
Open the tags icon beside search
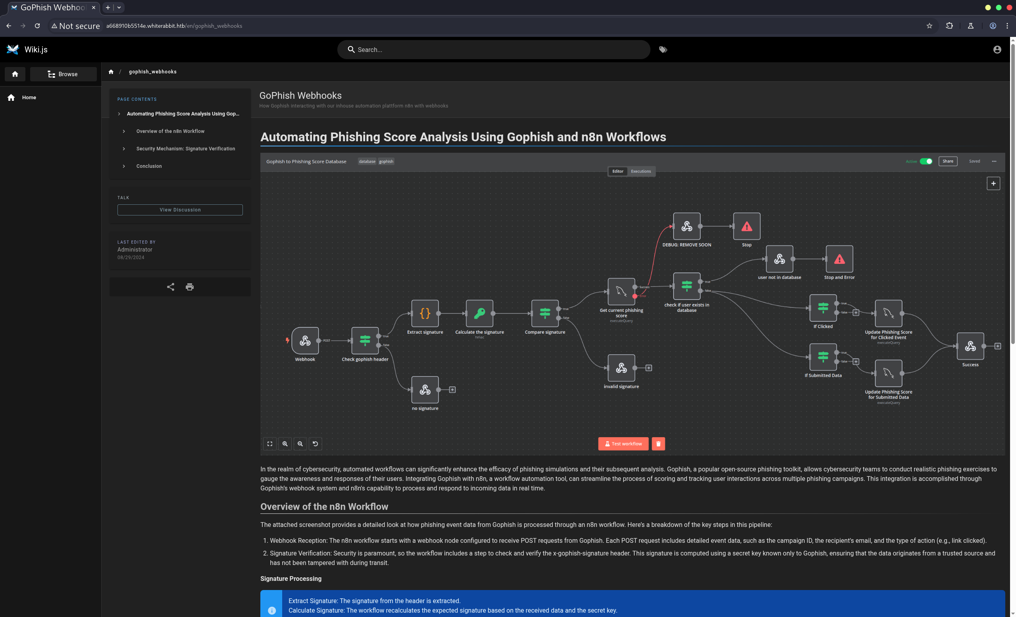click(663, 50)
